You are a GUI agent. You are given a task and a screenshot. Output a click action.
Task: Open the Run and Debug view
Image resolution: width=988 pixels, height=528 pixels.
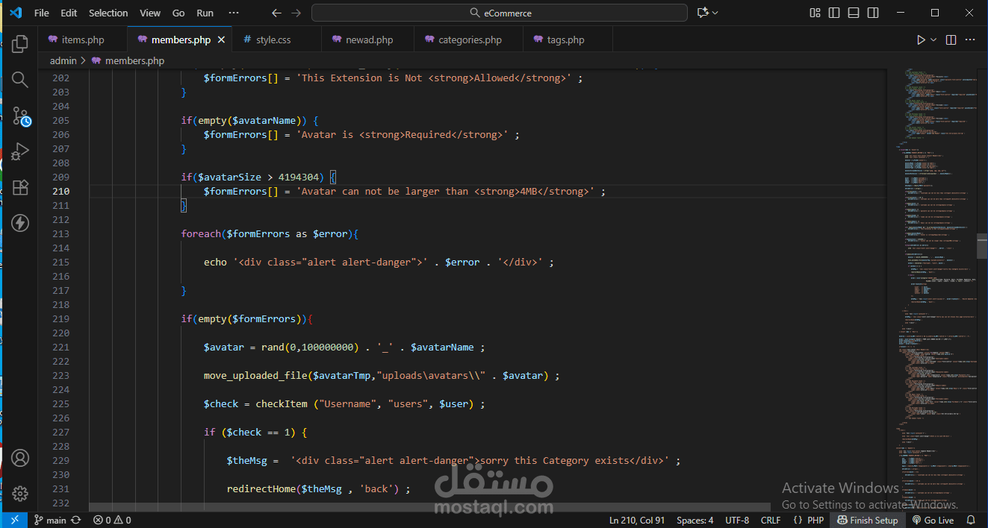20,151
